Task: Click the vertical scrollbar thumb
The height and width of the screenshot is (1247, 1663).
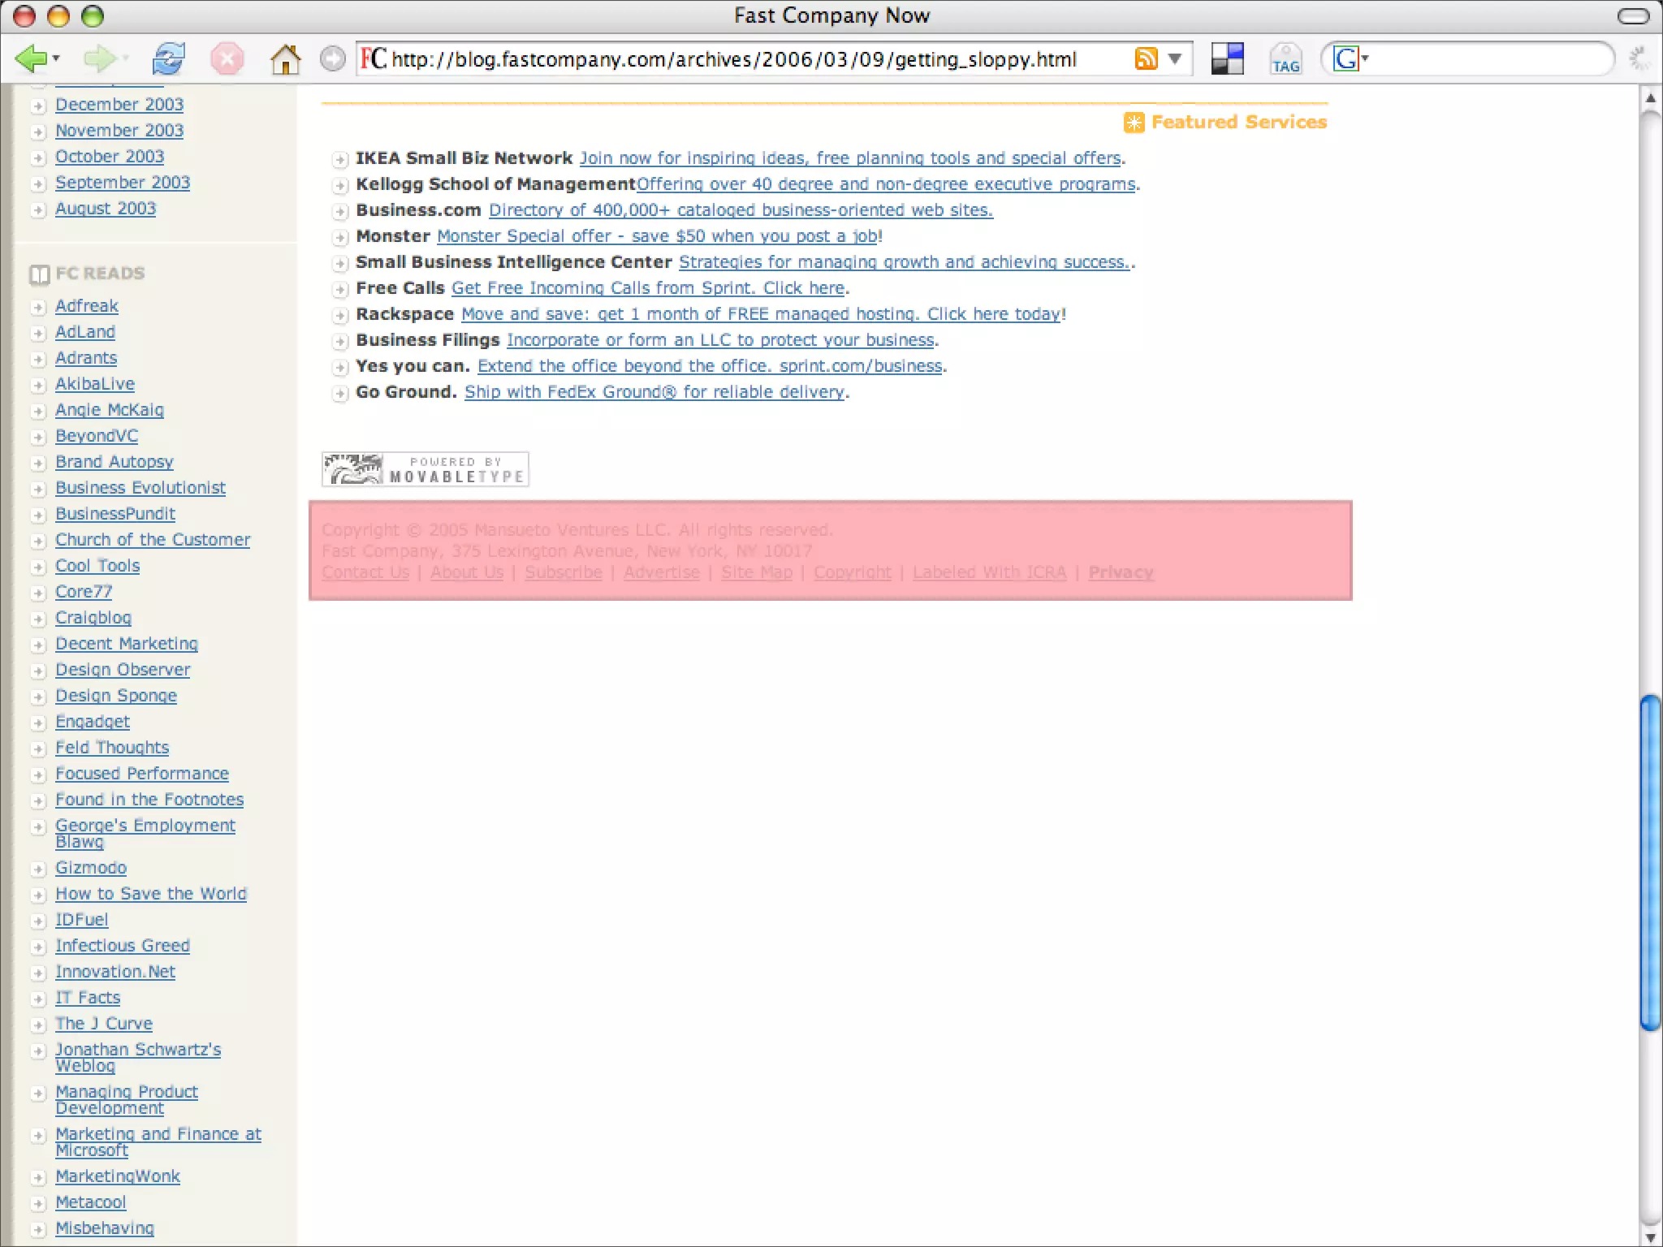Action: [1650, 862]
